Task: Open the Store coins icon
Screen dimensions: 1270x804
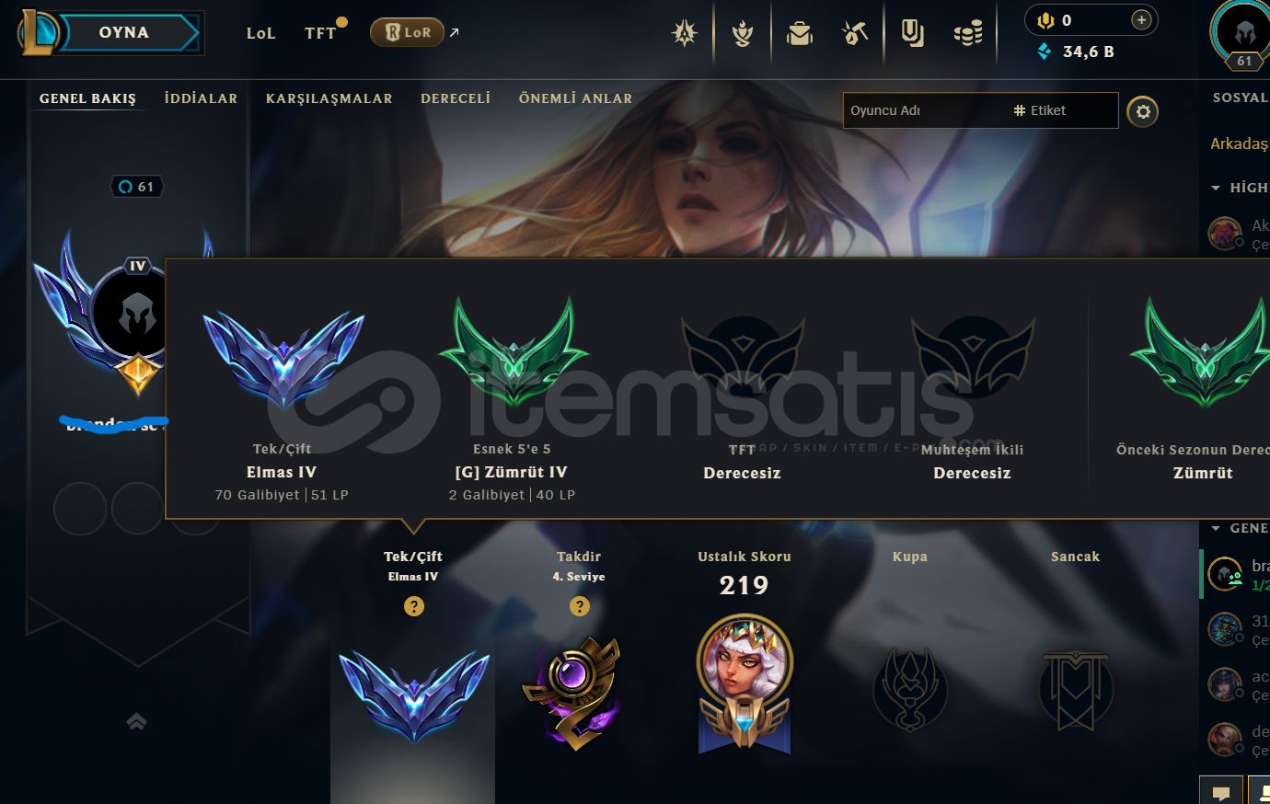Action: (x=968, y=34)
